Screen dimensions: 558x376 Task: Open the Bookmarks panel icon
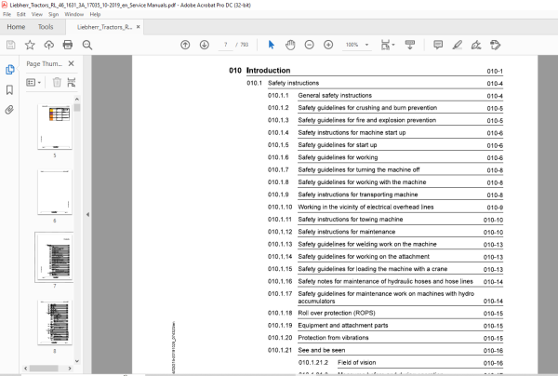(x=9, y=89)
